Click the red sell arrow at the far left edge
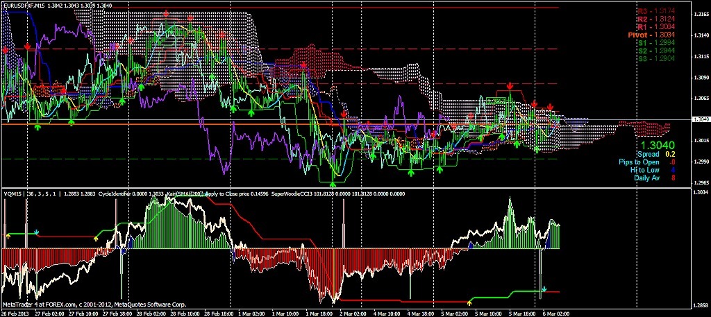711x317 pixels. pos(6,50)
